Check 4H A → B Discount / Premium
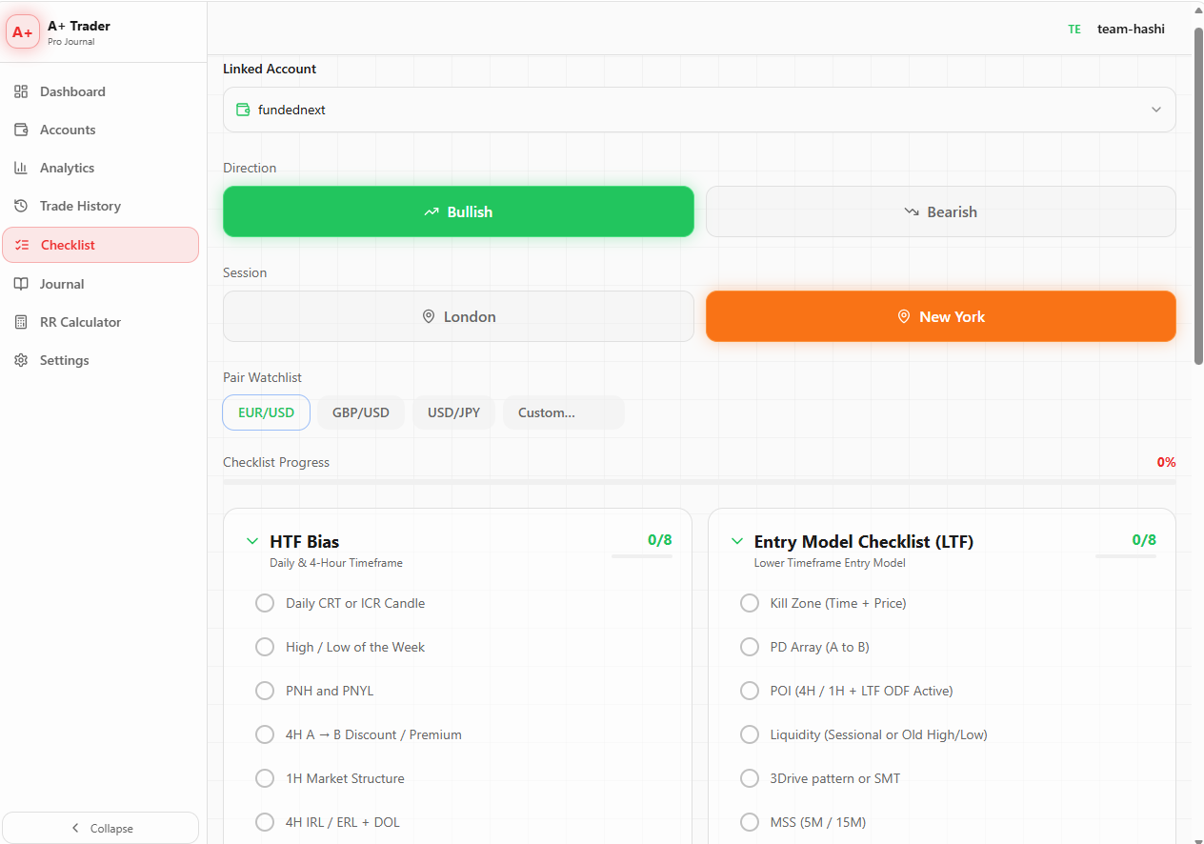 (265, 734)
